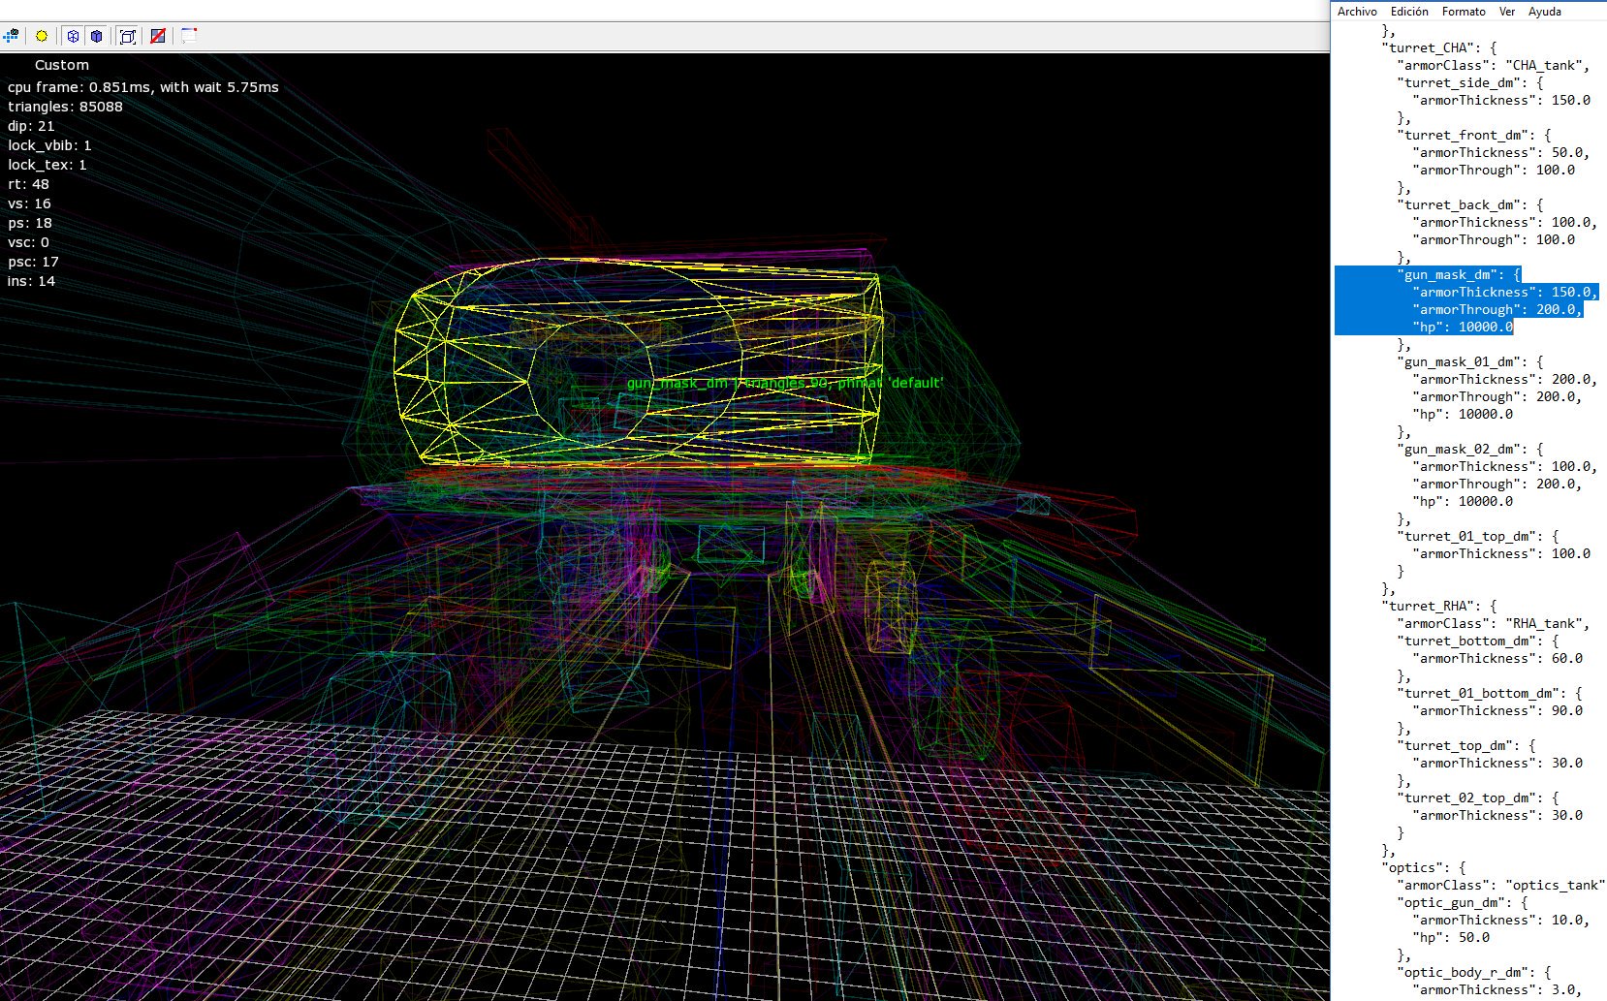Click the "armorThickness": 3.0 line
1607x1001 pixels.
tap(1497, 989)
